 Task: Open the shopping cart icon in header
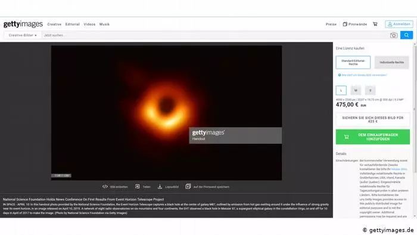375,24
